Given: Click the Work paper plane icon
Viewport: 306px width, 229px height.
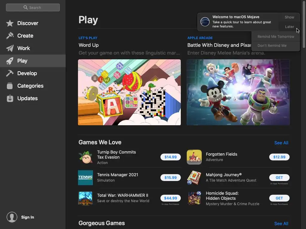Looking at the screenshot, I should coord(10,48).
